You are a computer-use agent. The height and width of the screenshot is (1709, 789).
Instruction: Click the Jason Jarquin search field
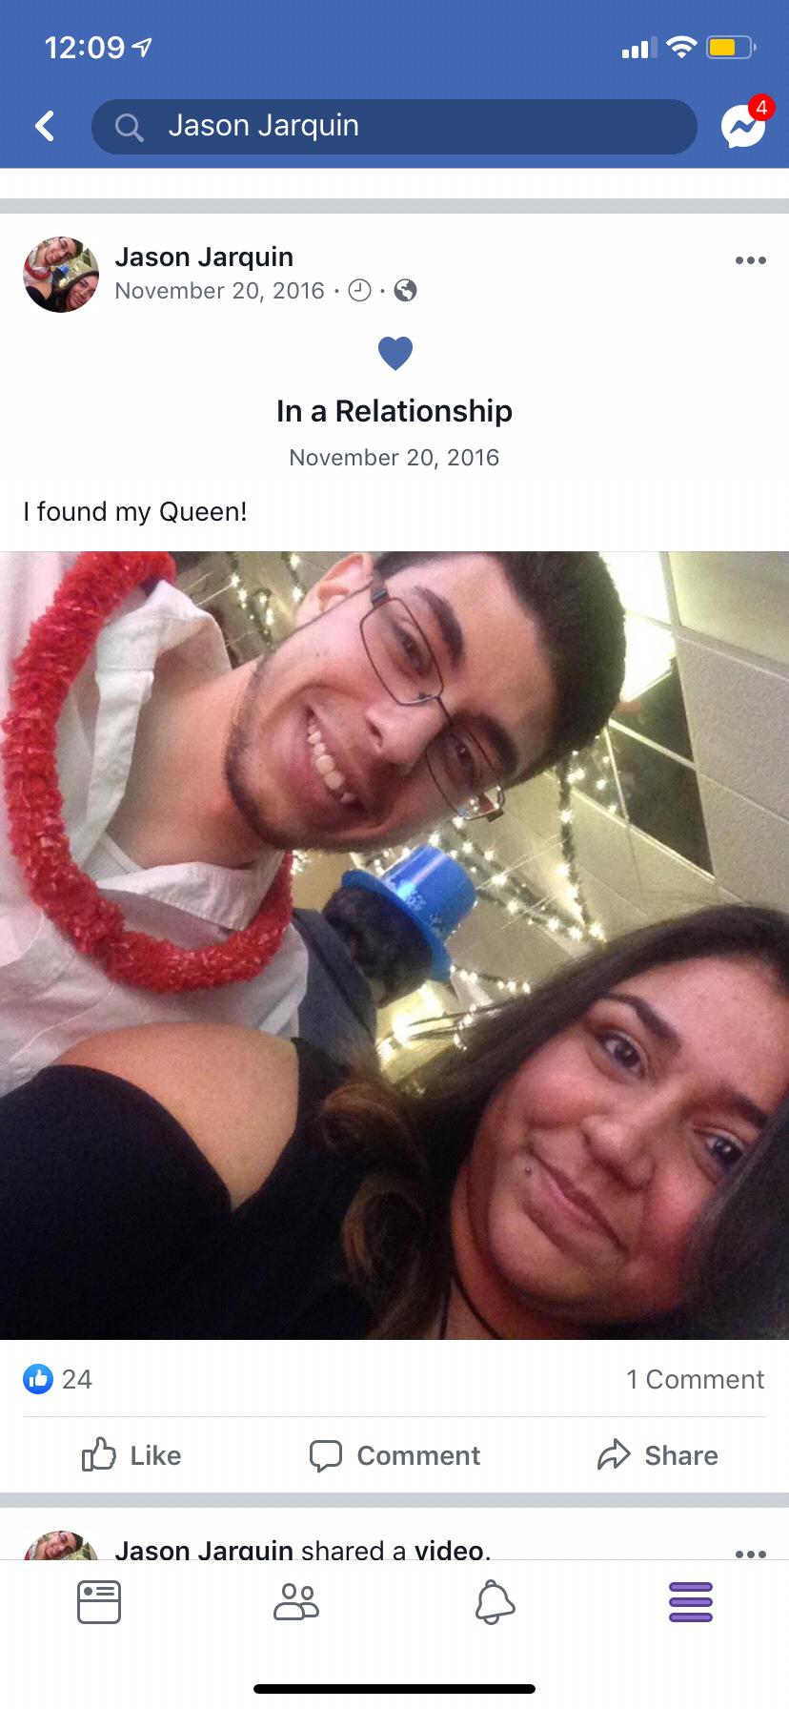coord(394,126)
